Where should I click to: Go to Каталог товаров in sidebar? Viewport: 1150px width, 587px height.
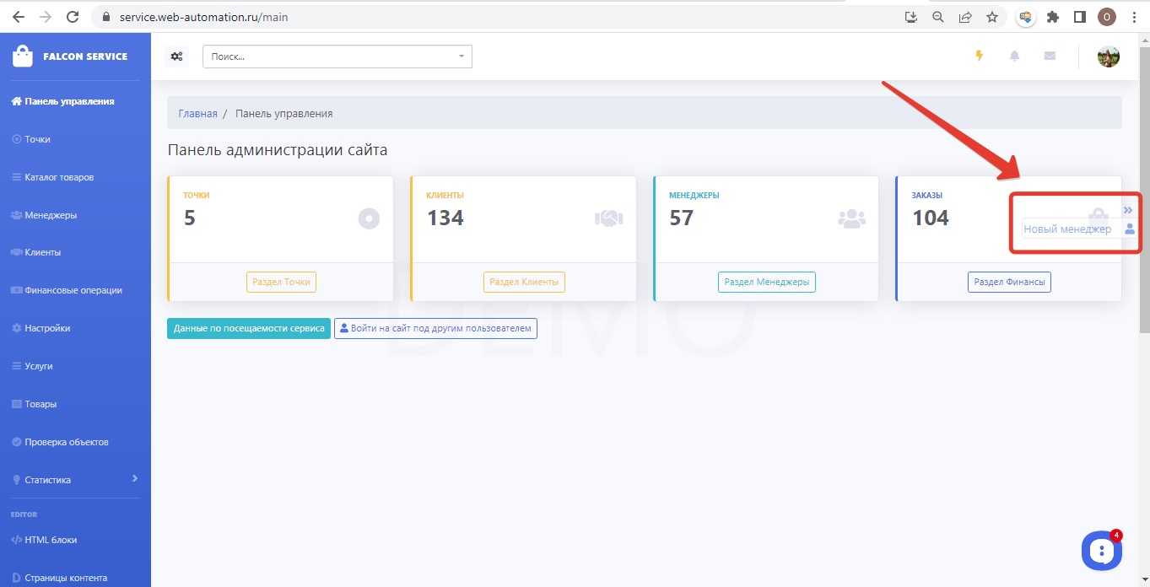[x=59, y=177]
